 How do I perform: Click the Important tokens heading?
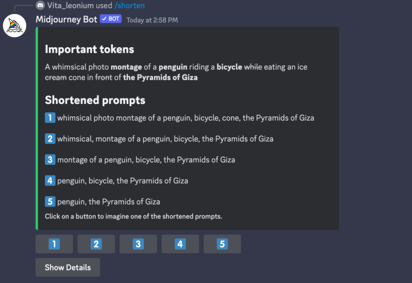[90, 50]
